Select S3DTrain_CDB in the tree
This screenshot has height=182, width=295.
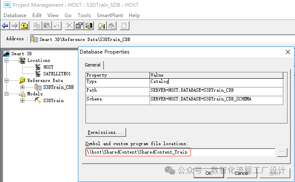58,87
